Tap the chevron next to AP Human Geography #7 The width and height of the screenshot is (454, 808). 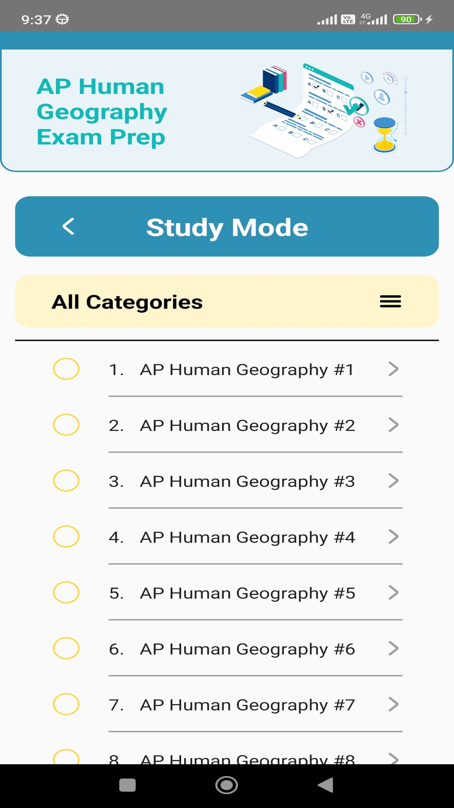pos(393,704)
